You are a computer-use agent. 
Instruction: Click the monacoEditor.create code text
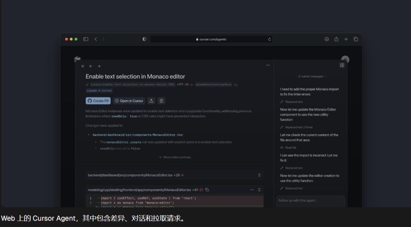point(124,142)
